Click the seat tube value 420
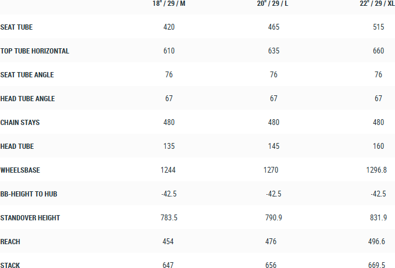395x268 pixels. (x=169, y=27)
